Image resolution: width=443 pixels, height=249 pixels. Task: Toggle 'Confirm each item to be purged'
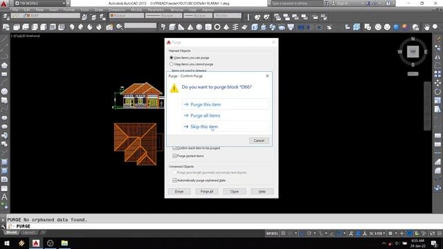[x=174, y=148]
